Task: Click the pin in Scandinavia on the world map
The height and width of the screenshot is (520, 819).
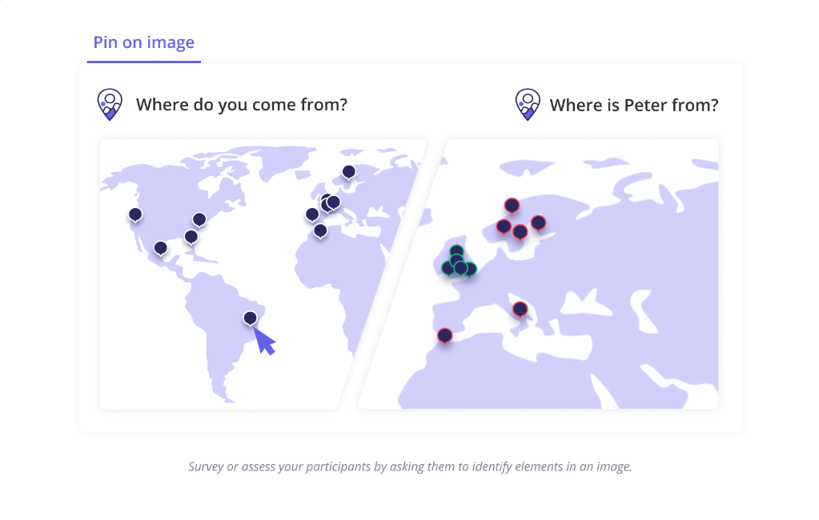Action: point(349,172)
